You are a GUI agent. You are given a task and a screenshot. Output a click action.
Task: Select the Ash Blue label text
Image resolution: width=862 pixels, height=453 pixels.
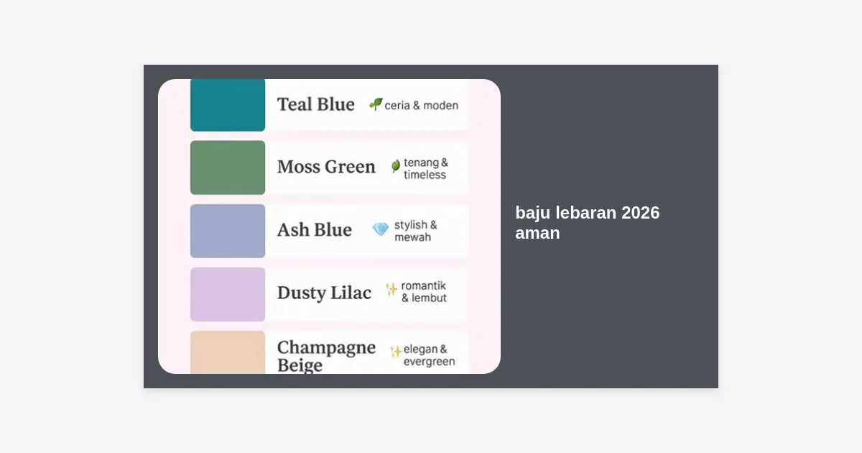coord(315,230)
